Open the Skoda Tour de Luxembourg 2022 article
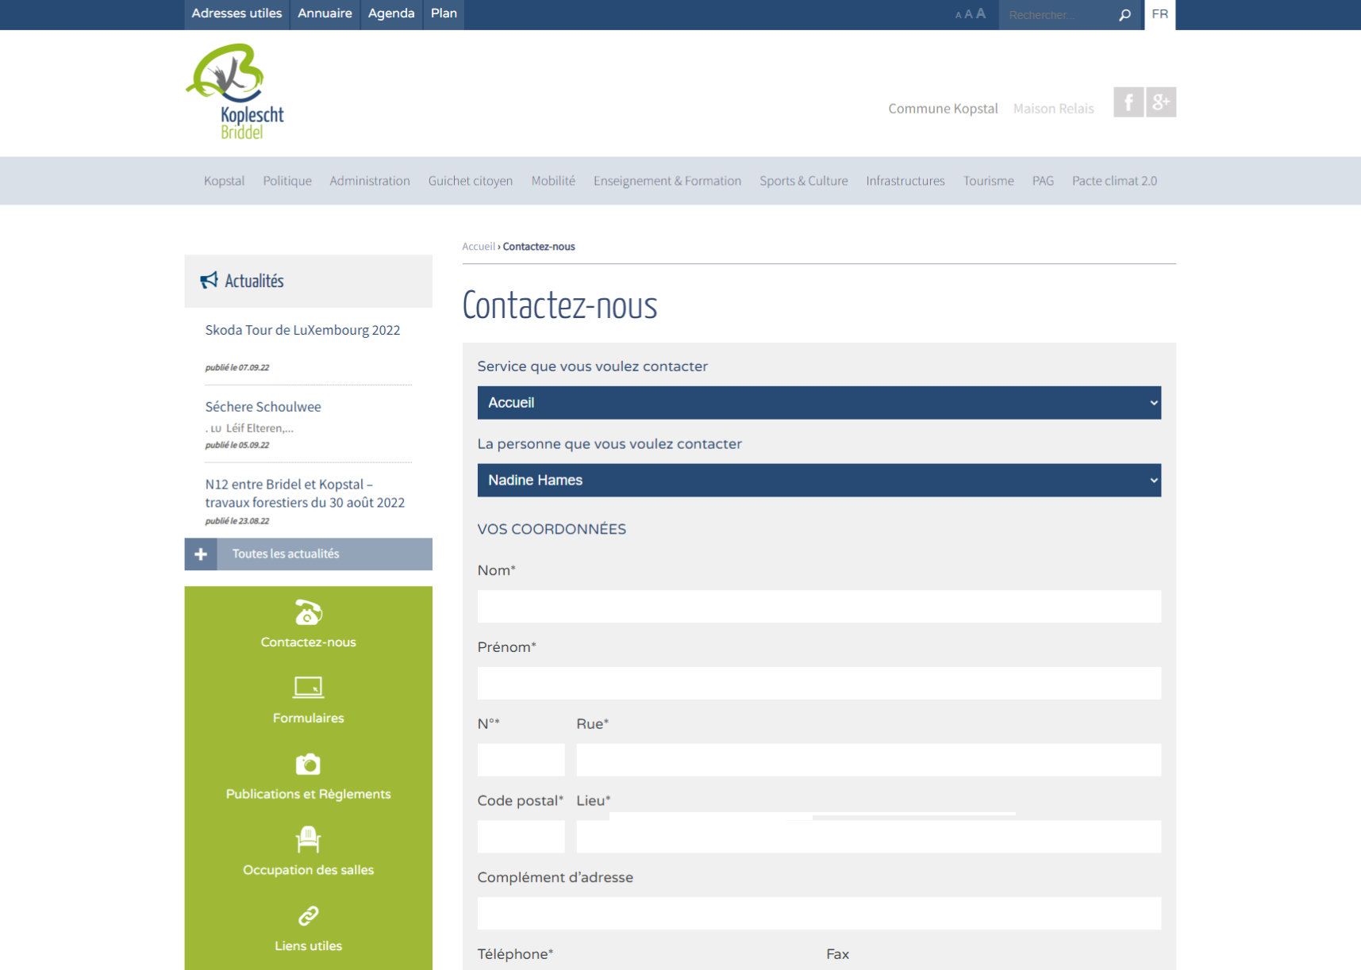This screenshot has width=1361, height=970. tap(302, 330)
